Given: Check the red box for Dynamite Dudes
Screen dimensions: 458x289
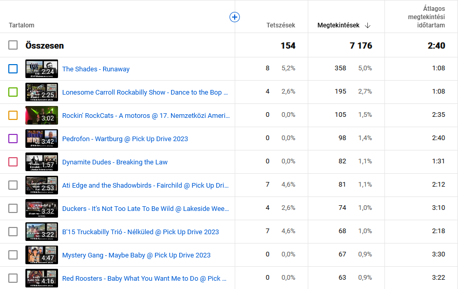Looking at the screenshot, I should pyautogui.click(x=13, y=162).
